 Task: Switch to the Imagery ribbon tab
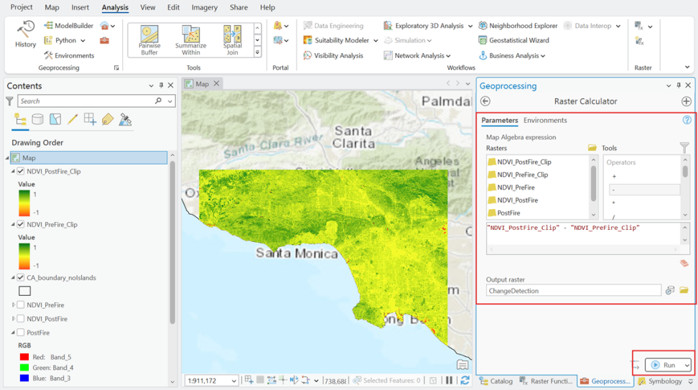click(205, 8)
